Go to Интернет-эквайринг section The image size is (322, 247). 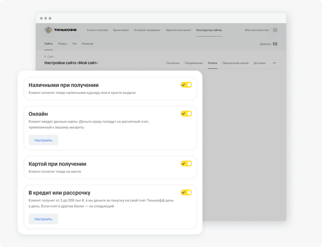pos(147,30)
